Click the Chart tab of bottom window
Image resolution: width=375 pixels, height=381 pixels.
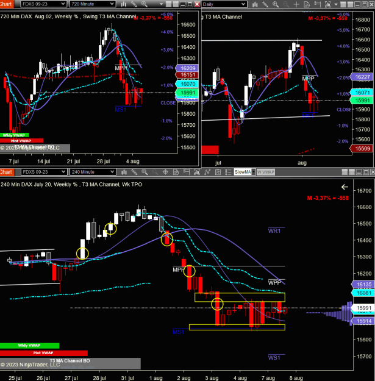click(7, 172)
